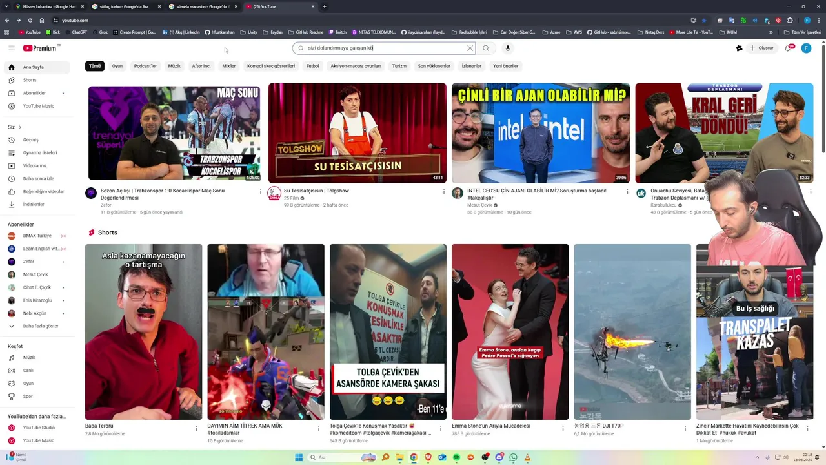826x465 pixels.
Task: Open Daha sonra izle in the sidebar
Action: [x=37, y=178]
